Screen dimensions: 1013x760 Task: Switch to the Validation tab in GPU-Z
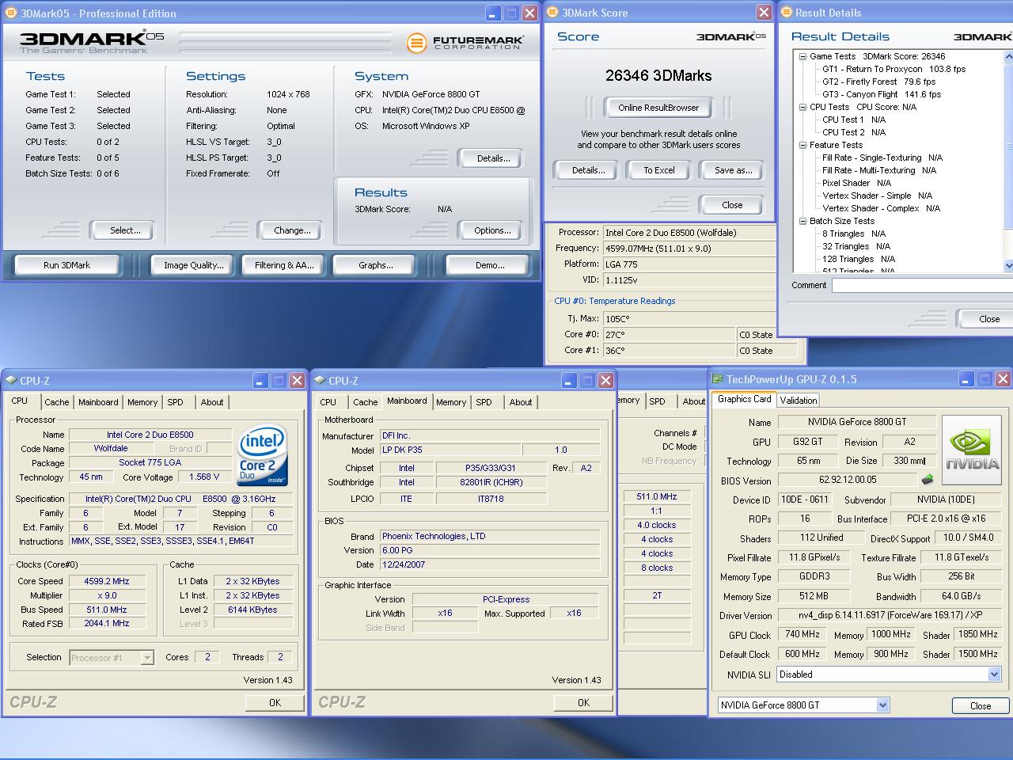pos(798,401)
